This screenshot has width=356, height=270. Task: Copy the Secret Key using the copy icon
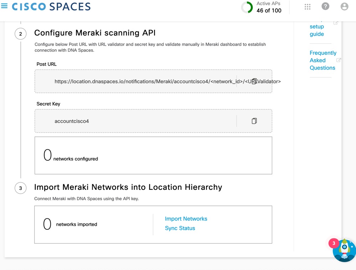(x=254, y=121)
